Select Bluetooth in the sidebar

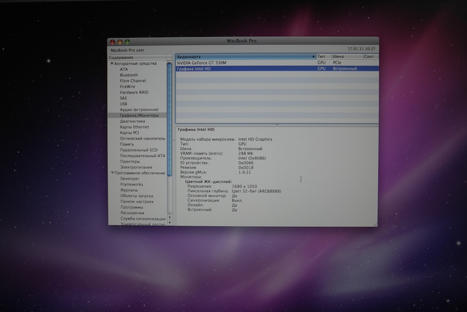point(129,75)
